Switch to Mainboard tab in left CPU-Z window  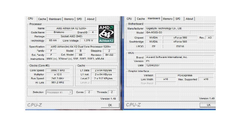[55, 19]
